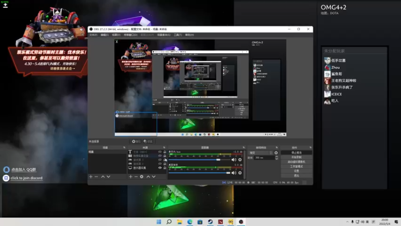This screenshot has width=401, height=226.
Task: Toggle lock on video capture device source
Action: [165, 156]
